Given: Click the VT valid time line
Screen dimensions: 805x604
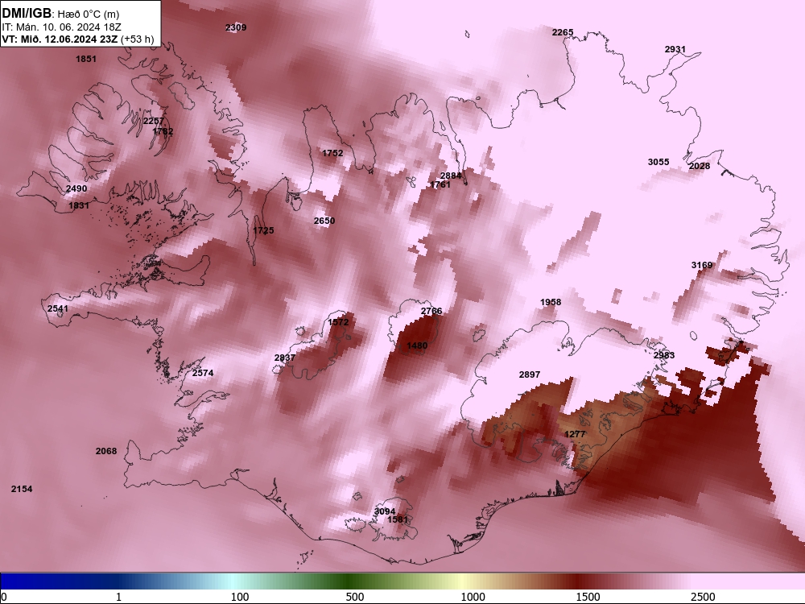Looking at the screenshot, I should point(78,39).
